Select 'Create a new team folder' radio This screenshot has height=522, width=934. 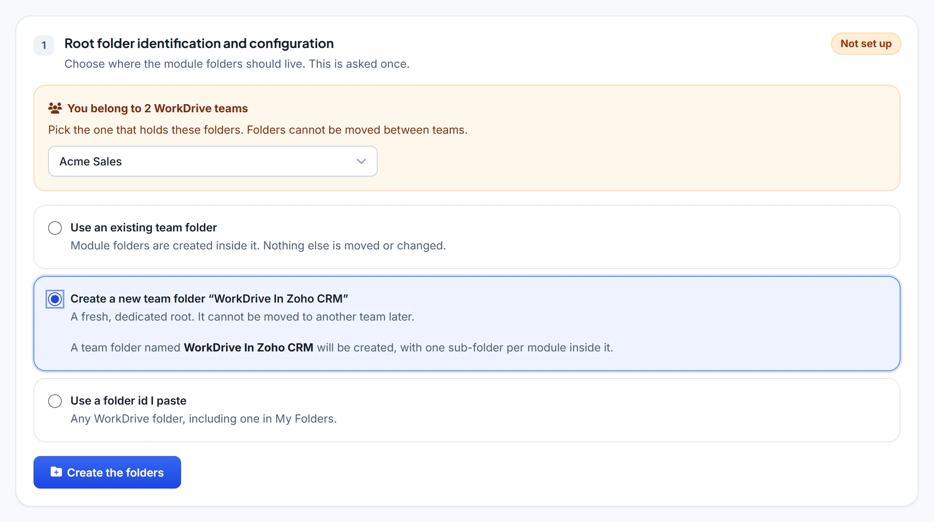[x=55, y=299]
